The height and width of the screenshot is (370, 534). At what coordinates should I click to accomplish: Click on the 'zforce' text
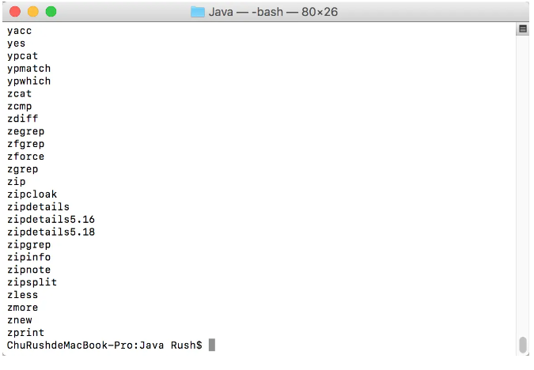(x=25, y=157)
